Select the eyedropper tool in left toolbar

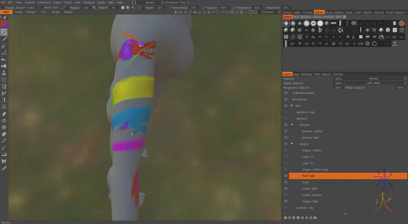click(4, 140)
